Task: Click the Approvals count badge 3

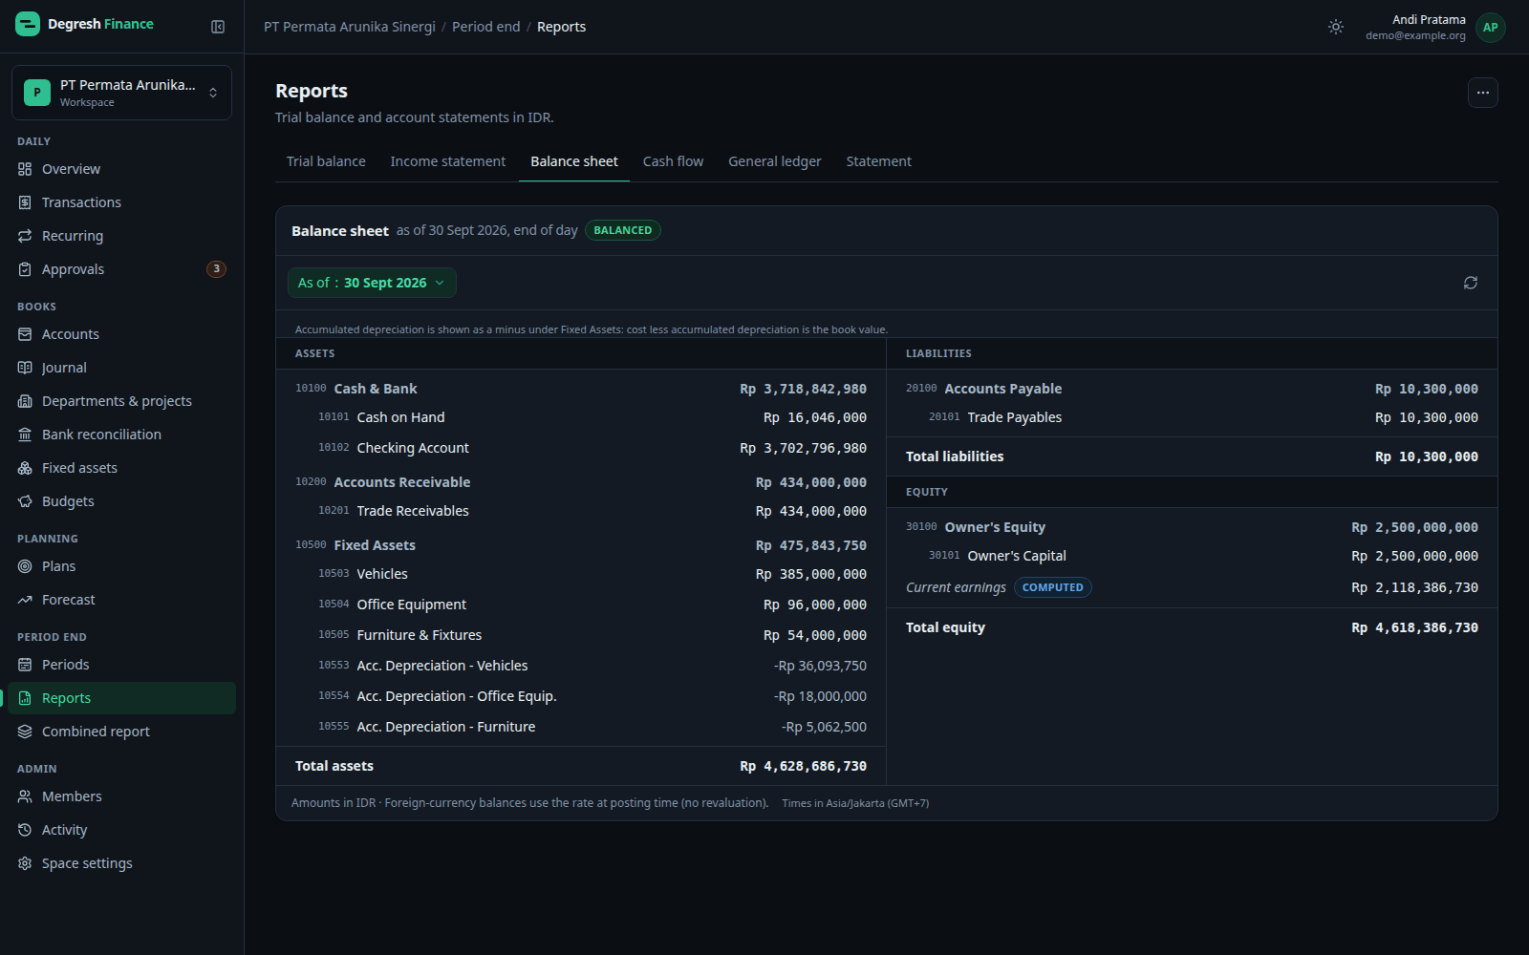Action: click(216, 269)
